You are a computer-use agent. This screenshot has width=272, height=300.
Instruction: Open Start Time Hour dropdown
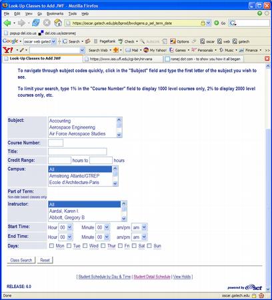65,227
